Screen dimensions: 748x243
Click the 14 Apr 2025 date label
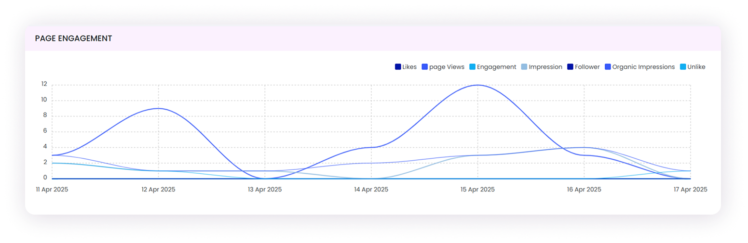pyautogui.click(x=371, y=190)
